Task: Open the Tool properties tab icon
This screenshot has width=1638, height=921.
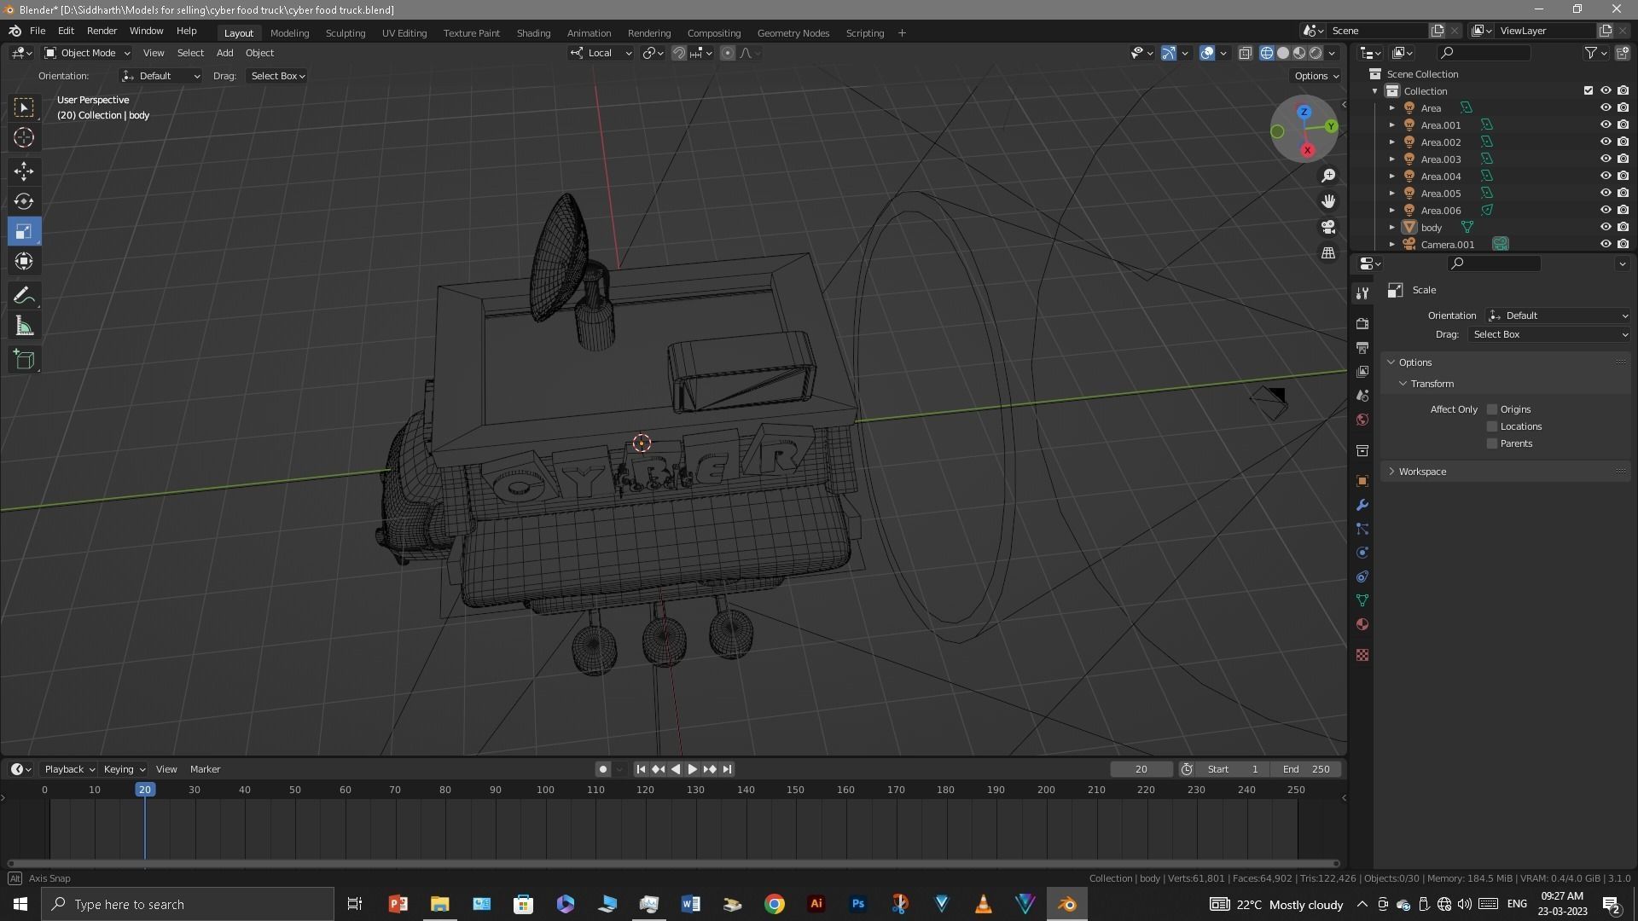Action: [x=1362, y=293]
